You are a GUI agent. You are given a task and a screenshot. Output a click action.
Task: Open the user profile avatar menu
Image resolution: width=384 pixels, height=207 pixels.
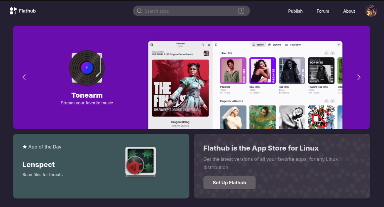click(371, 11)
